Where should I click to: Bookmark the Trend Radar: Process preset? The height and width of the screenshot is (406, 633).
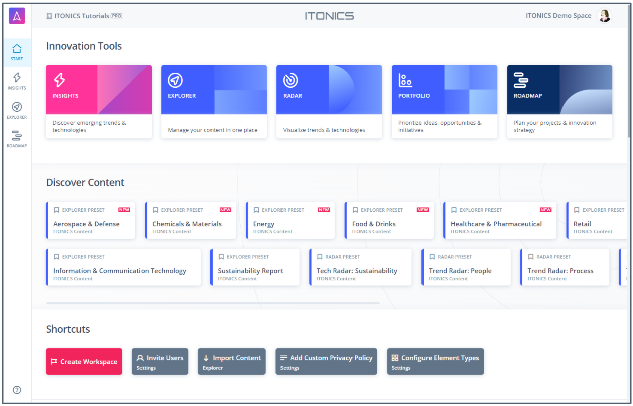point(531,257)
